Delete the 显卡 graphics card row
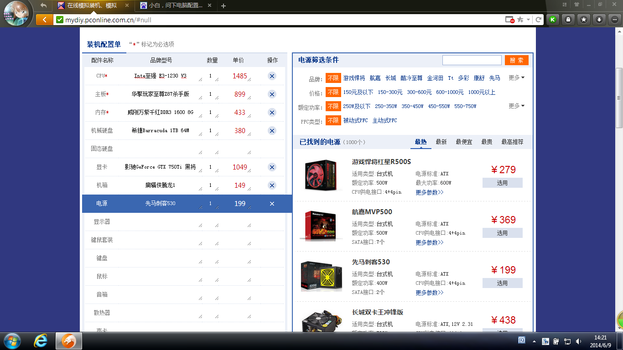This screenshot has width=623, height=350. coord(272,167)
